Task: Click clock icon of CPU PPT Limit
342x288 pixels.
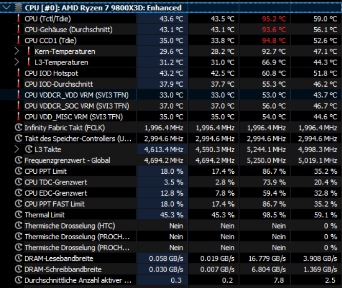Action: pos(18,171)
